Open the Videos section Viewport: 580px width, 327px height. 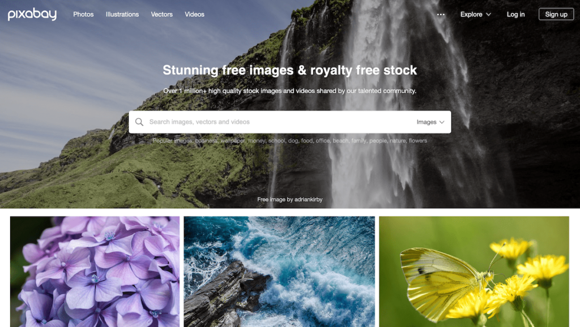click(195, 14)
